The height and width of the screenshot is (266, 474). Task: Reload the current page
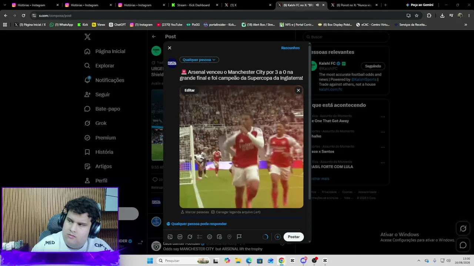click(23, 16)
